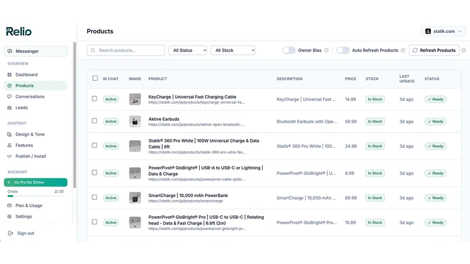Go to Leads

click(x=36, y=107)
